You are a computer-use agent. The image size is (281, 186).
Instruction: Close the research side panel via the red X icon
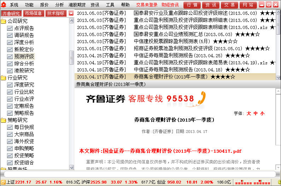71,13
